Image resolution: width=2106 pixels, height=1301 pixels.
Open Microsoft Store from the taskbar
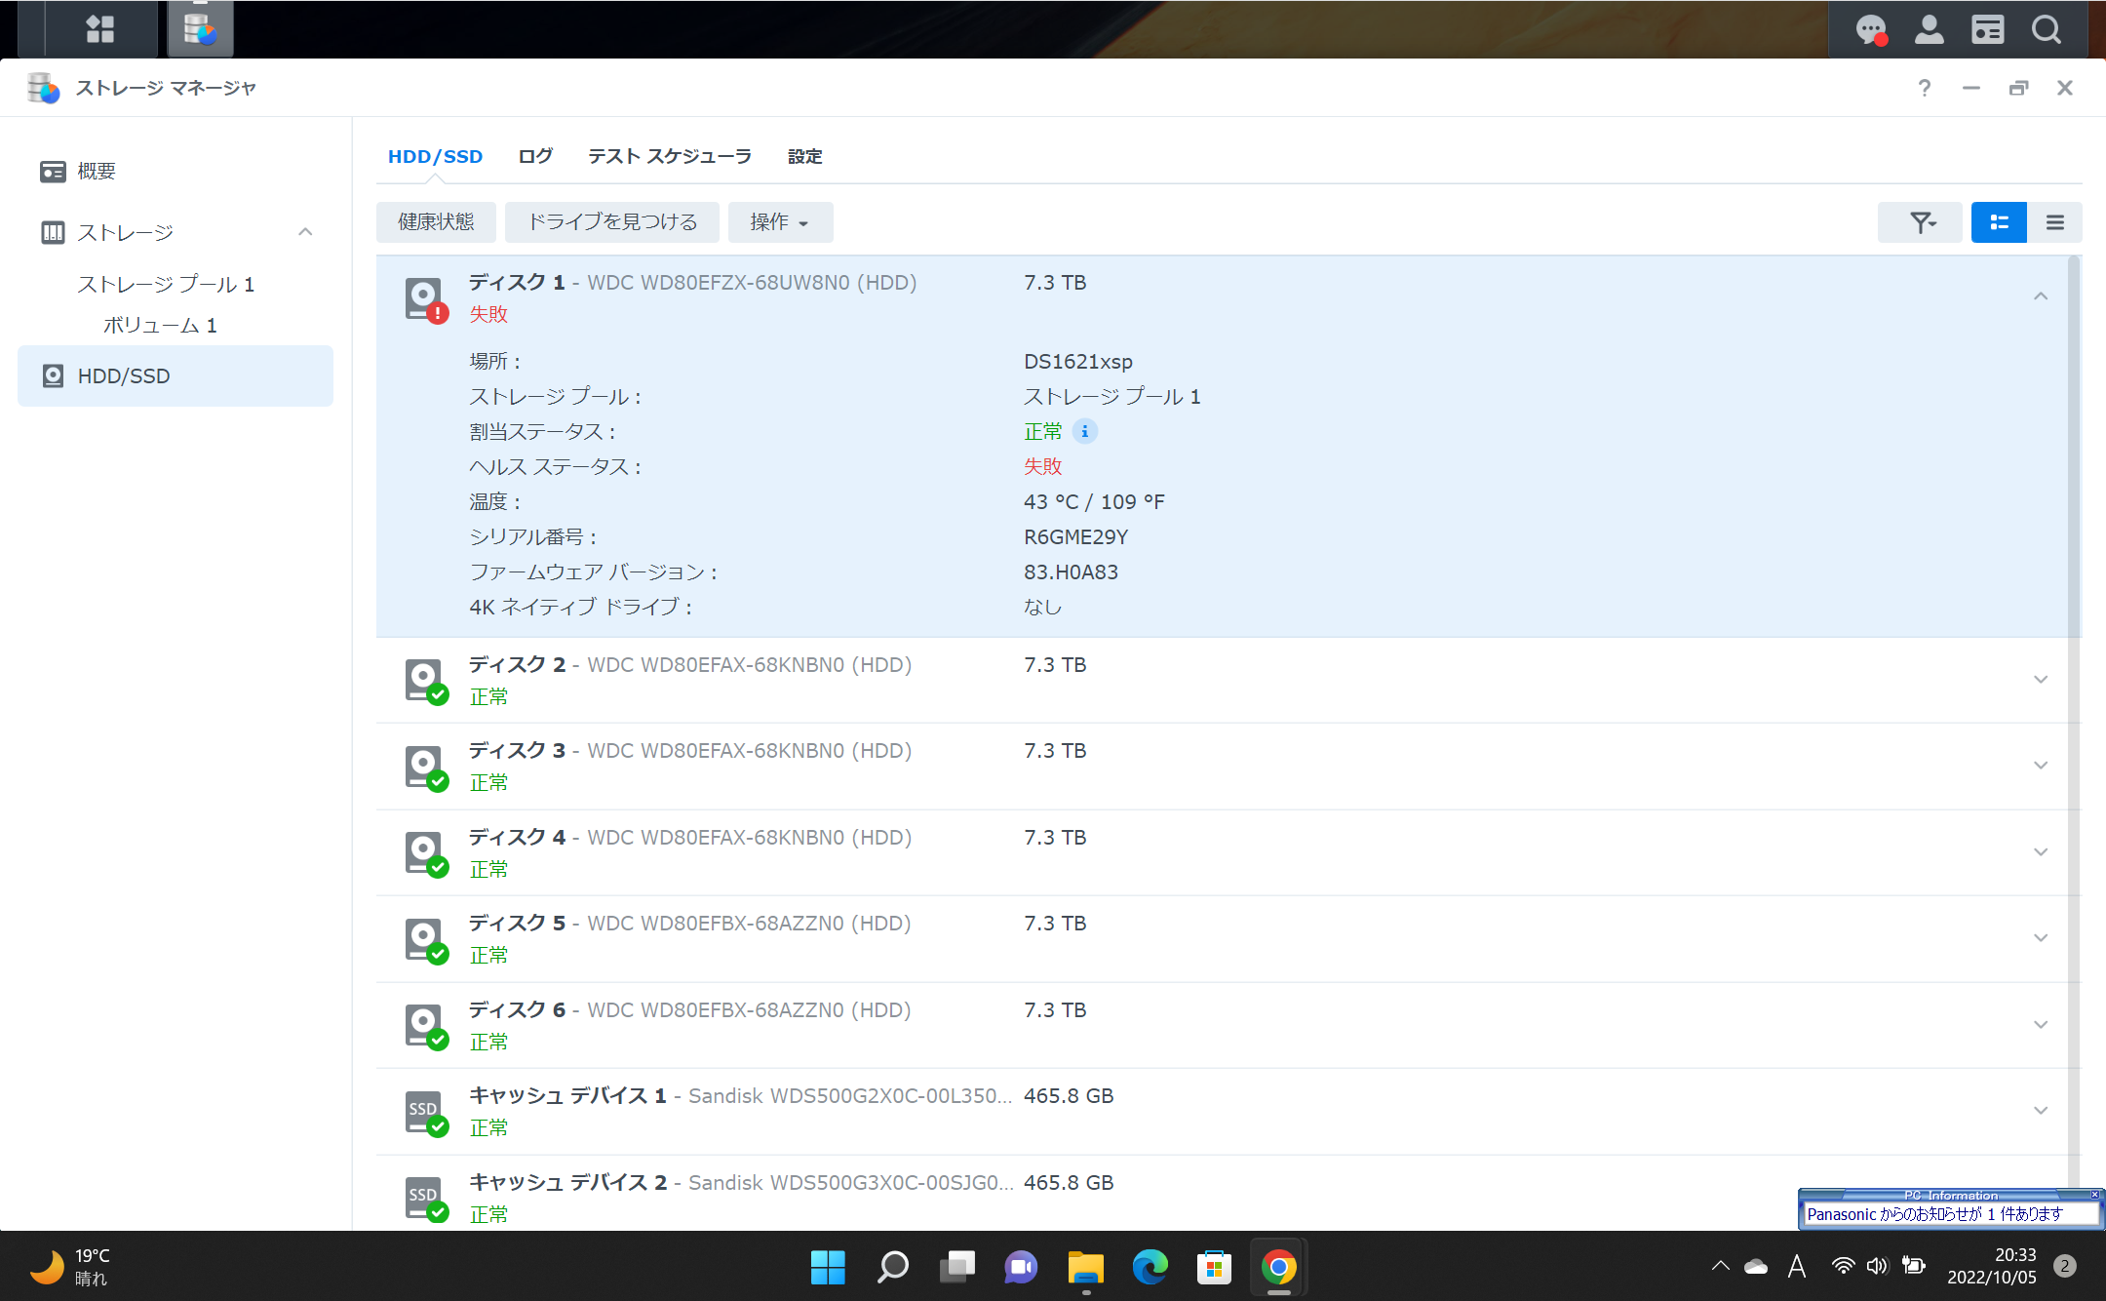pyautogui.click(x=1214, y=1267)
